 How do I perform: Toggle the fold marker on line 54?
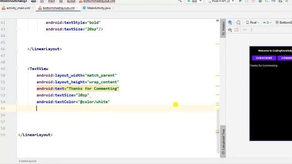(16, 102)
